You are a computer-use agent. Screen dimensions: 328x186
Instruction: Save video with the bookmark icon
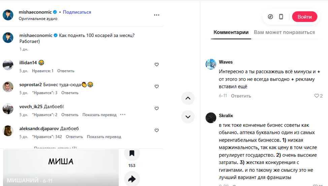point(132,154)
